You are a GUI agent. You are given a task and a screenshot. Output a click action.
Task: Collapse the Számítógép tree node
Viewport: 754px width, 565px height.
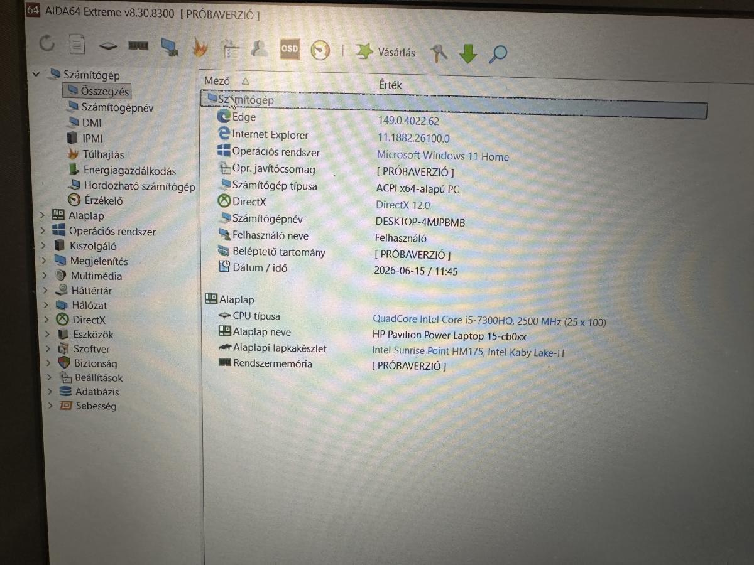(x=36, y=74)
